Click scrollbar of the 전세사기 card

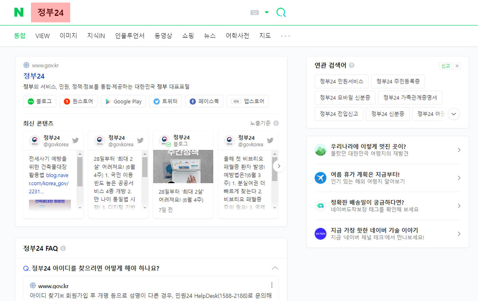(80, 172)
